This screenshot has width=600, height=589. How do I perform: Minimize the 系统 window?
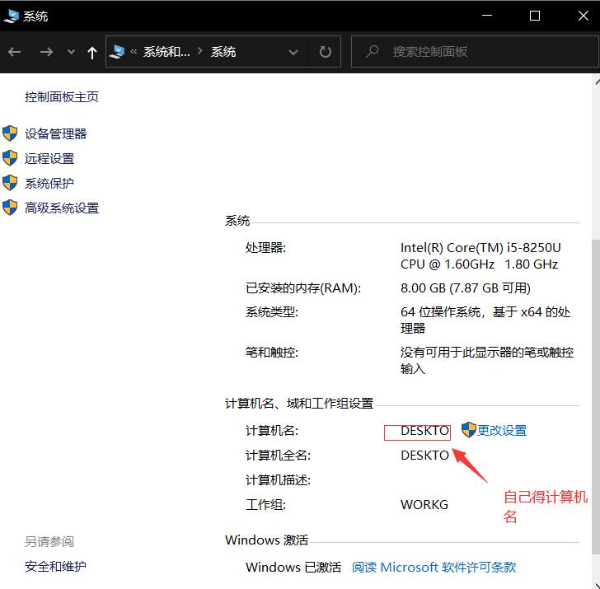click(x=487, y=16)
